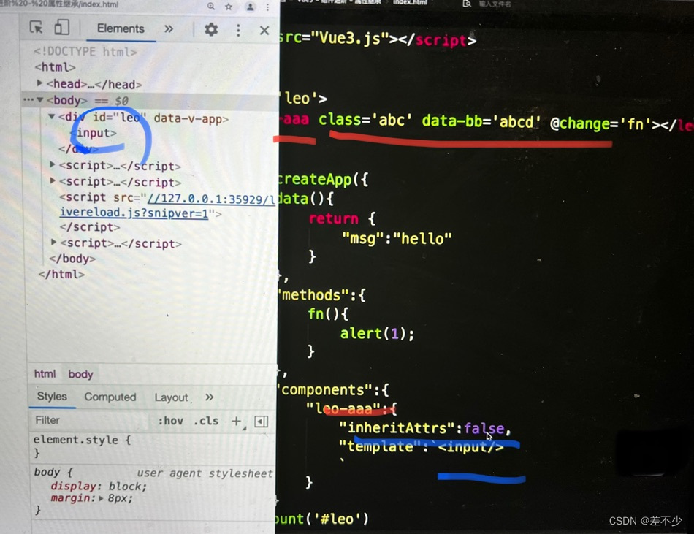Open DevTools three-dot customize menu
This screenshot has height=534, width=694.
(238, 30)
